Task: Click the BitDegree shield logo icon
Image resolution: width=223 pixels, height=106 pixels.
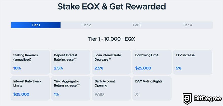Action: tap(187, 99)
